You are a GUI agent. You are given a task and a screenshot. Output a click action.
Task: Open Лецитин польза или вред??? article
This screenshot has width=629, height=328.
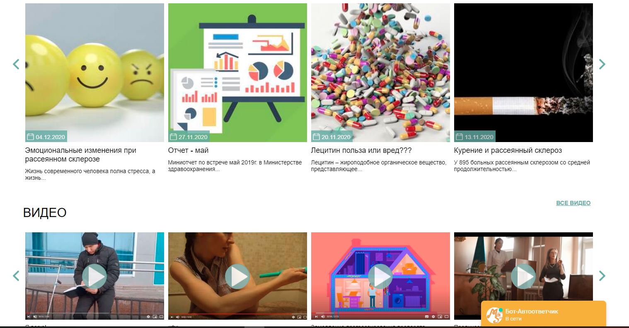[361, 150]
